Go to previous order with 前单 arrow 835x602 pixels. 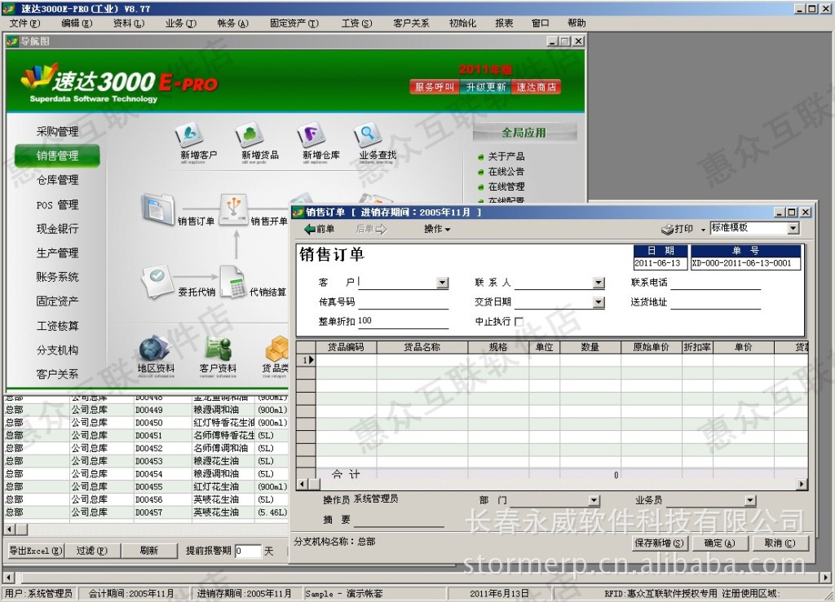pos(319,229)
